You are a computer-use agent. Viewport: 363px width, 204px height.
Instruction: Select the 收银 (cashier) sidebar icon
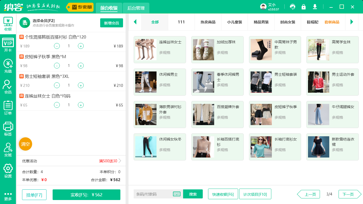click(8, 23)
